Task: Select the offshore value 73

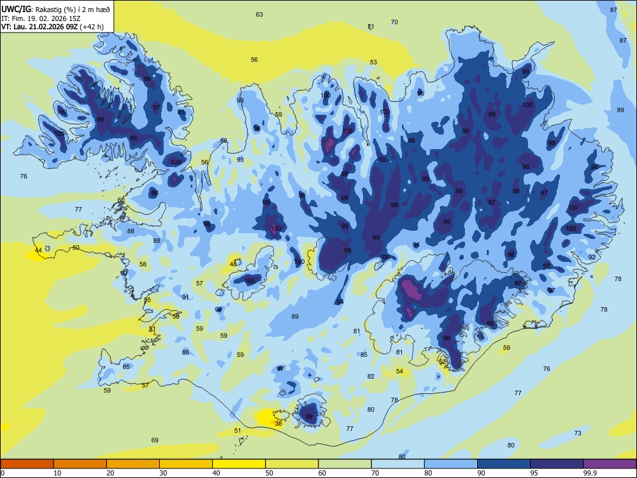Action: (578, 433)
